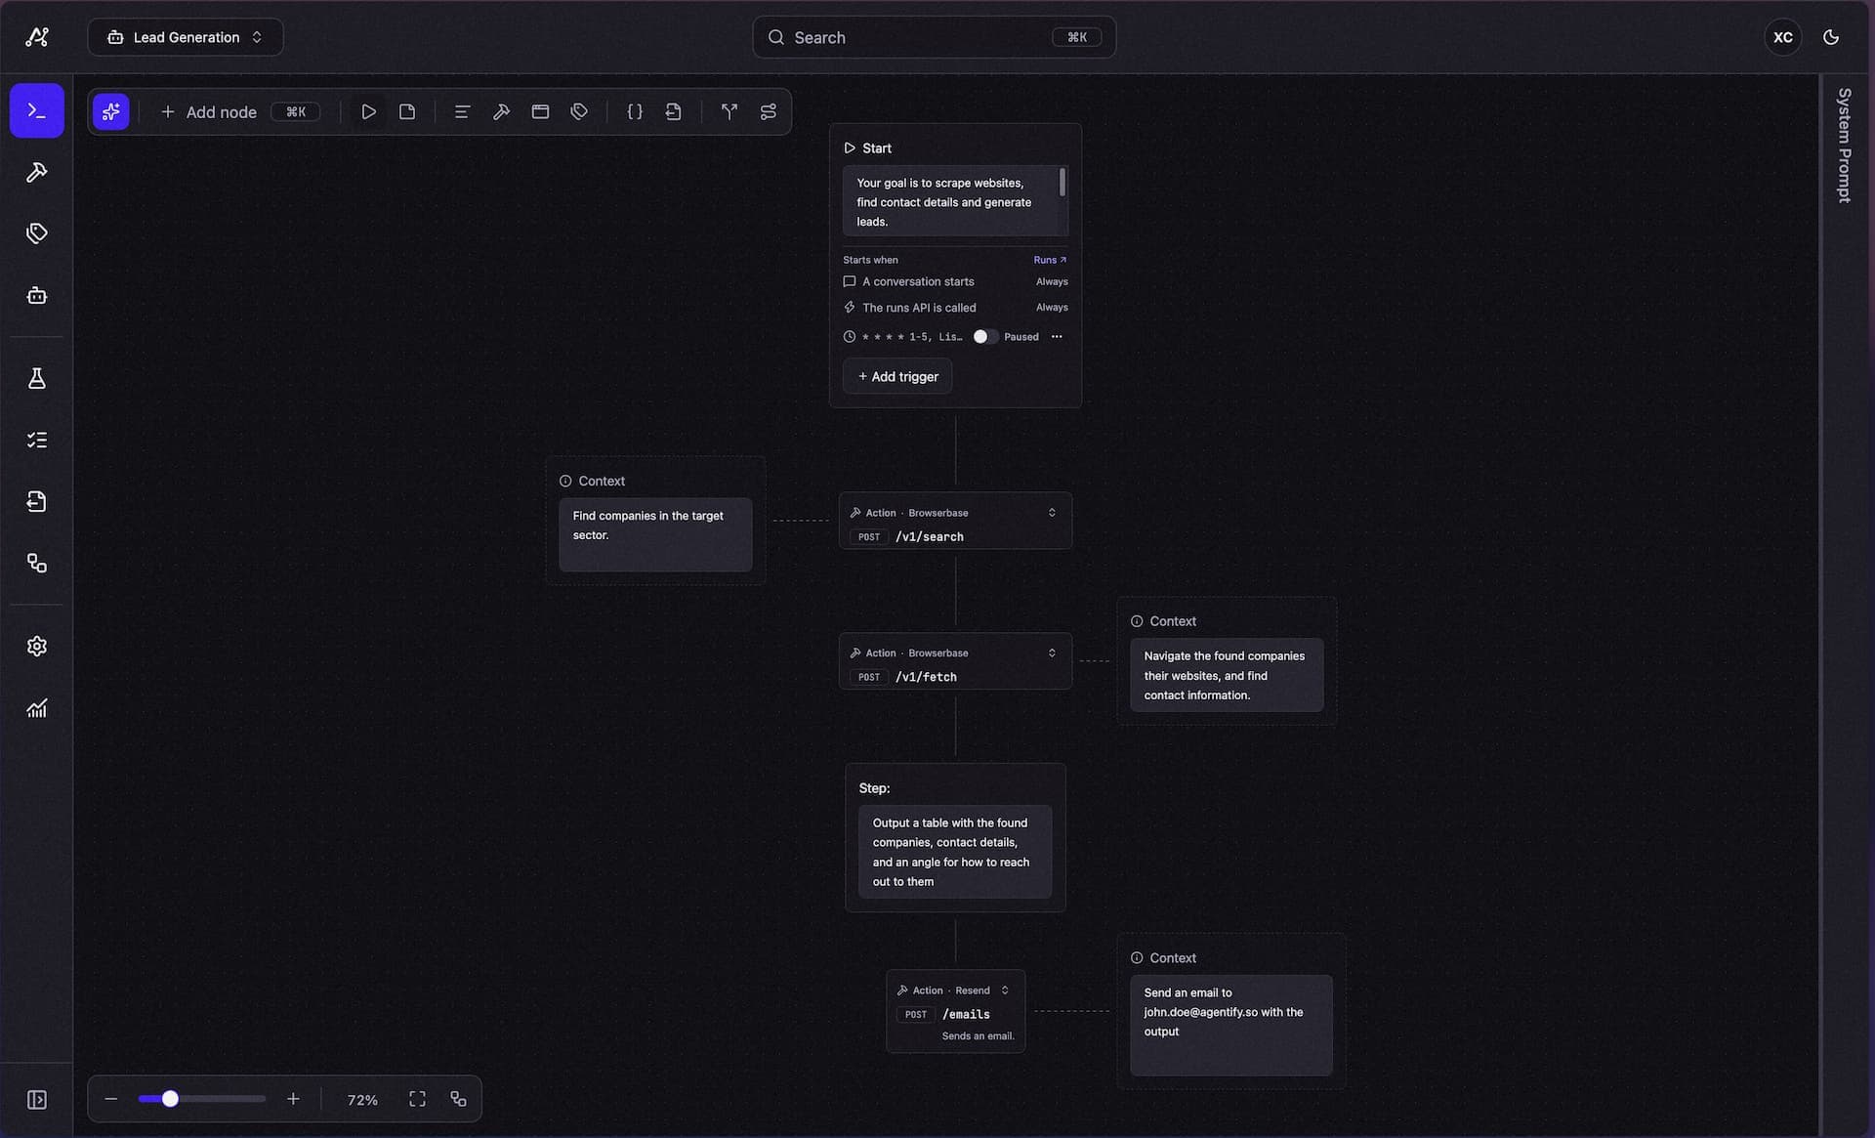Viewport: 1875px width, 1138px height.
Task: Open the settings gear in sidebar
Action: pyautogui.click(x=37, y=646)
